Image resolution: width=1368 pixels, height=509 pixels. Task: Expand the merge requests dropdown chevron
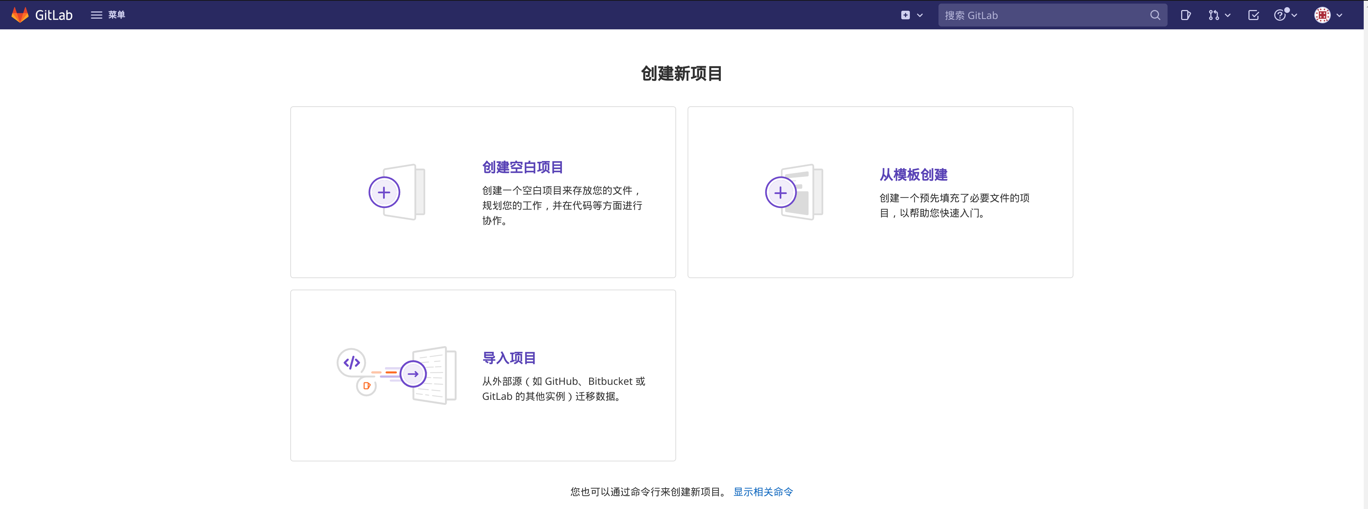(x=1227, y=15)
